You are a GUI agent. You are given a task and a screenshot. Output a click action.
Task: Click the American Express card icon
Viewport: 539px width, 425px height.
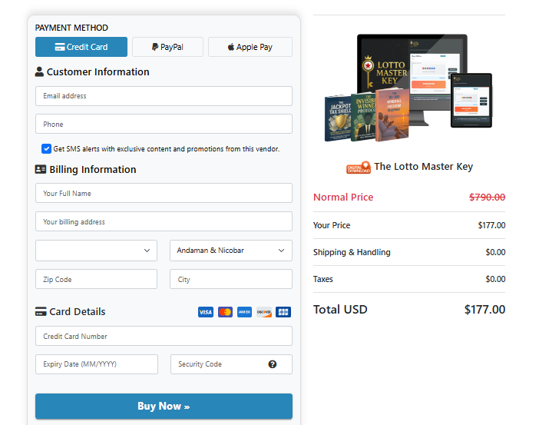[x=244, y=312]
